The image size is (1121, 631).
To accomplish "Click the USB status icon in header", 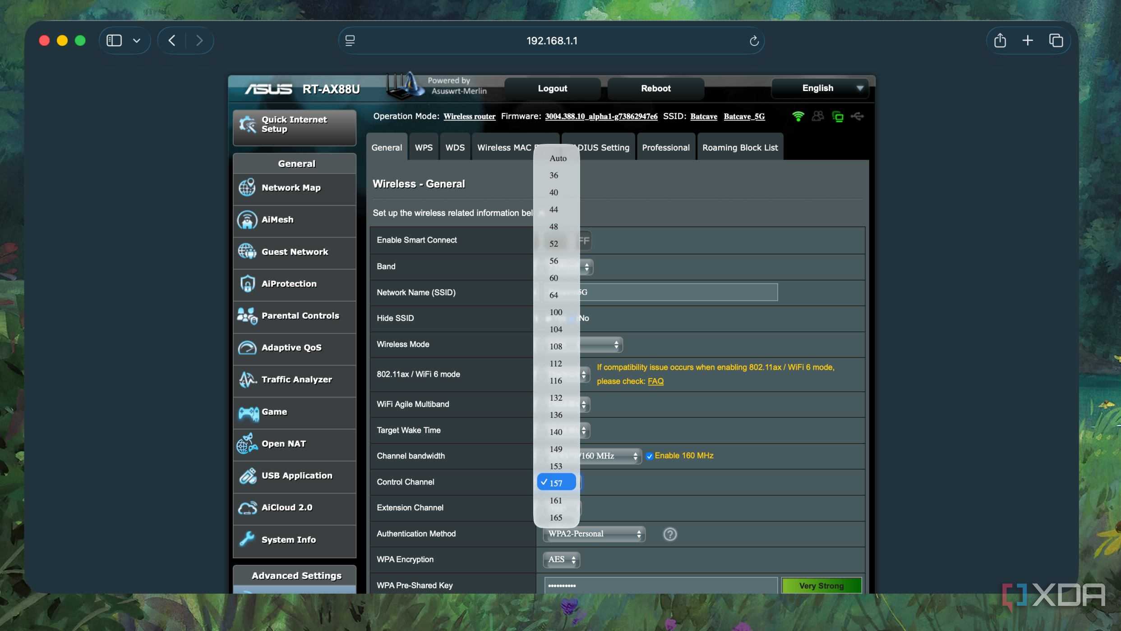I will click(x=857, y=116).
